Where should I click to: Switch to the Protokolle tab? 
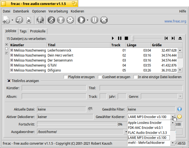pos(38,31)
